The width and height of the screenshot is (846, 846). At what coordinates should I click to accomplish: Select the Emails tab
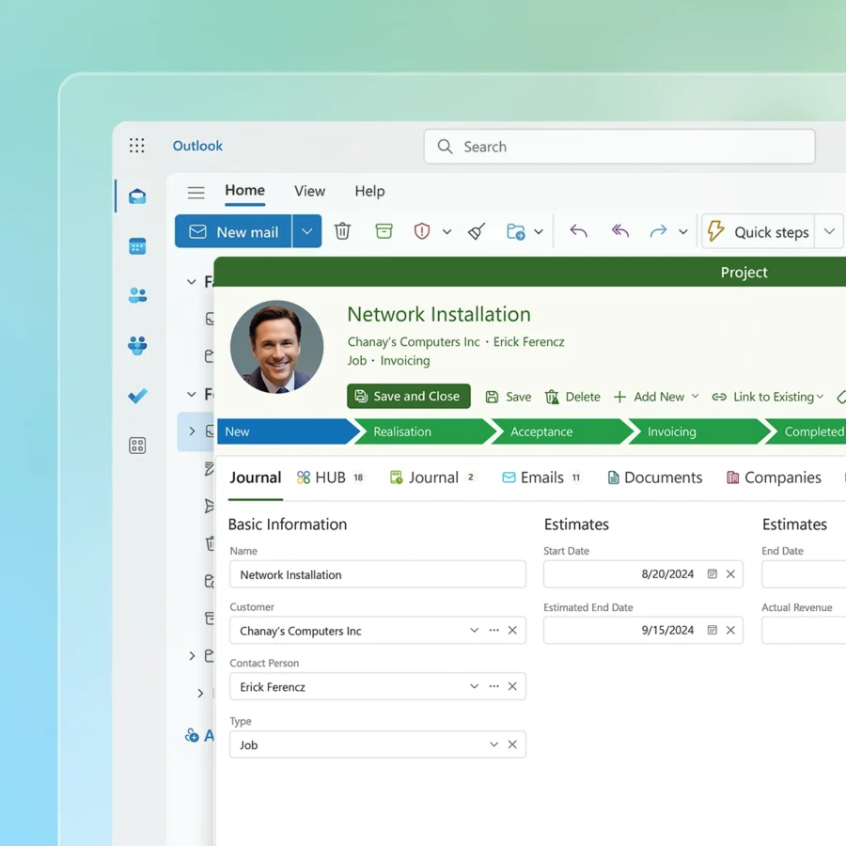click(541, 478)
